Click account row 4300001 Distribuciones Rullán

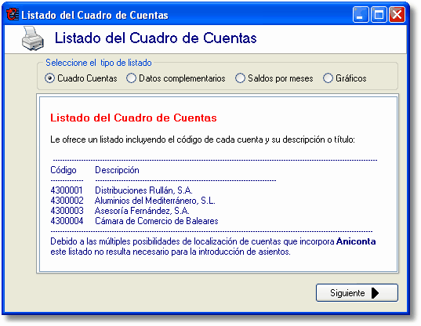(x=122, y=190)
